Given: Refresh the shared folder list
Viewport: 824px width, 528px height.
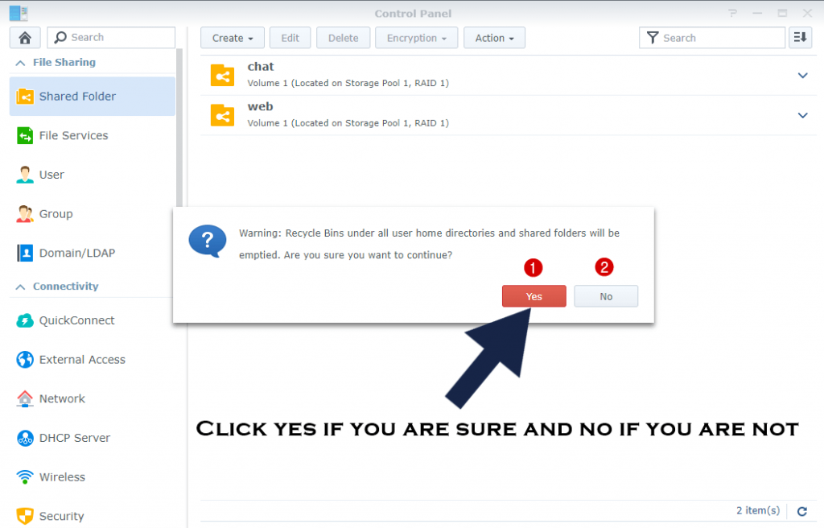Looking at the screenshot, I should pyautogui.click(x=801, y=511).
